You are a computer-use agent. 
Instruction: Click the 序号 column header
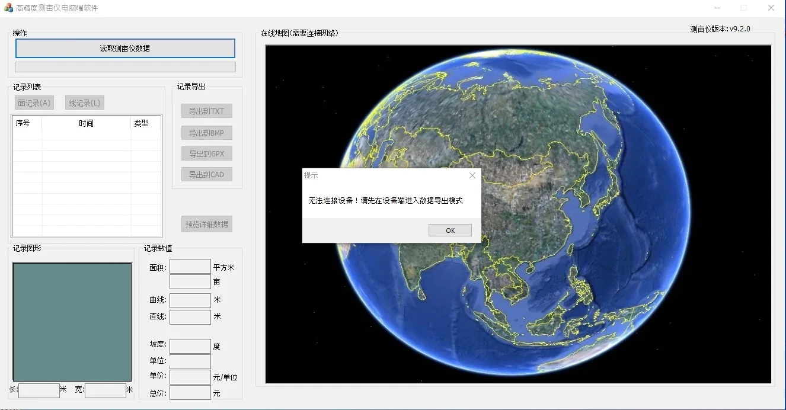(27, 123)
